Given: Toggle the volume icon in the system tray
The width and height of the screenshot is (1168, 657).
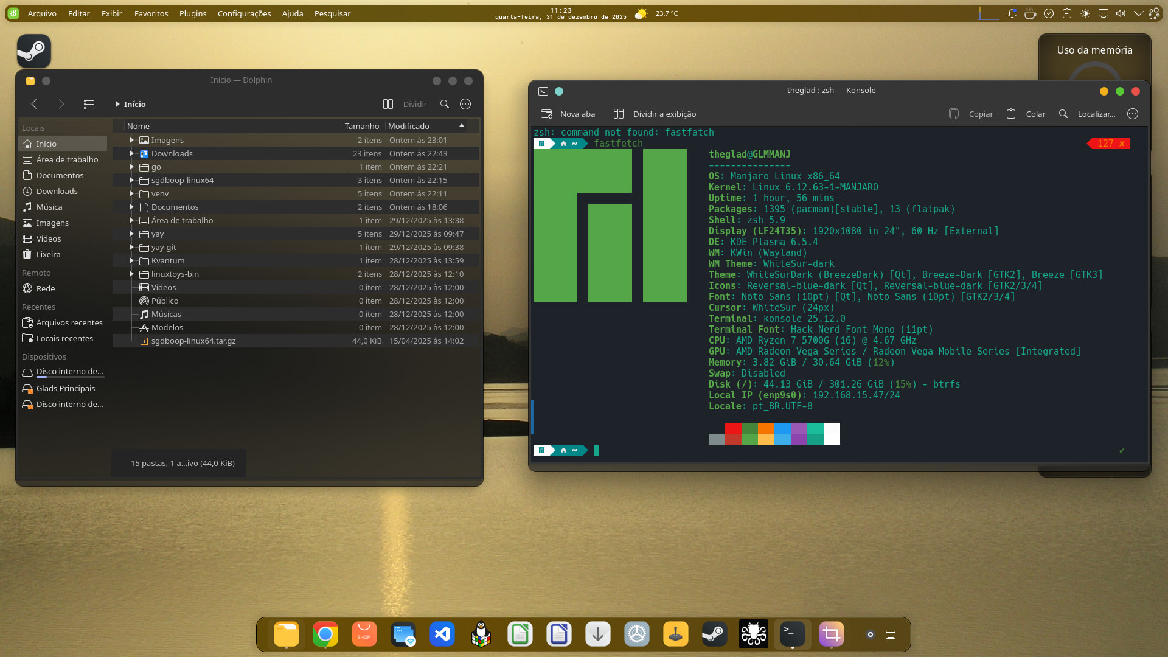Looking at the screenshot, I should click(x=1121, y=13).
